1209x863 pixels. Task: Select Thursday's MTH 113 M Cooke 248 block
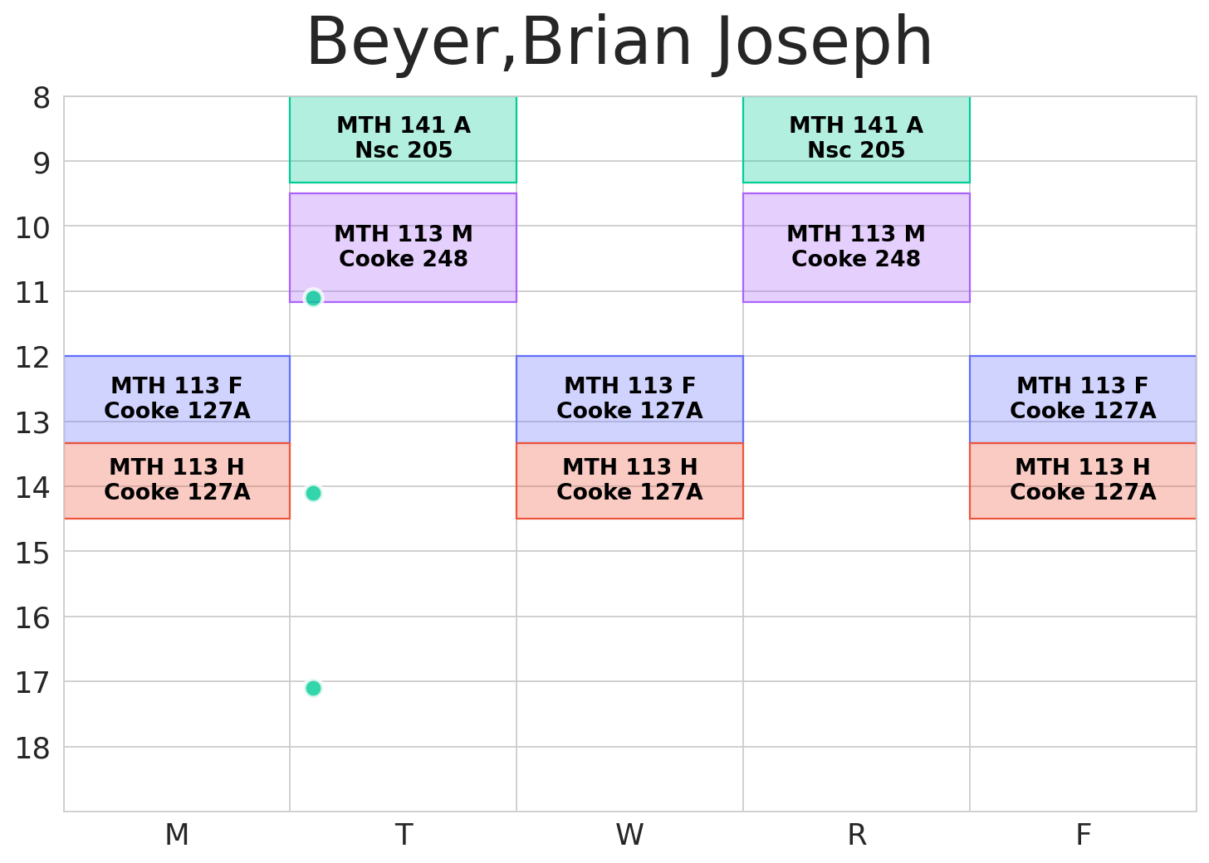(856, 246)
